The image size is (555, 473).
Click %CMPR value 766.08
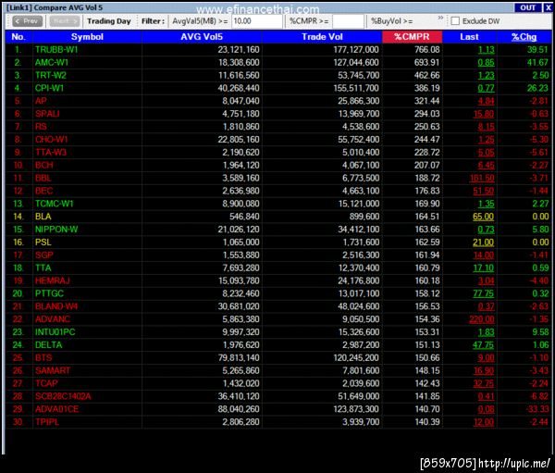(x=427, y=50)
